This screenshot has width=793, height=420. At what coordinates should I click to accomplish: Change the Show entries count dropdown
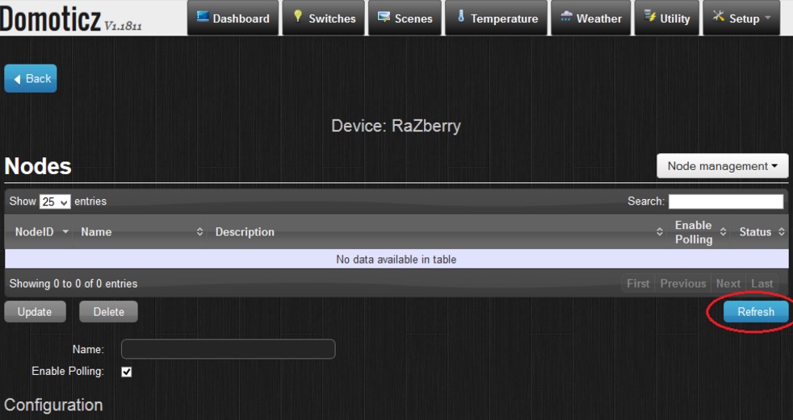click(x=55, y=202)
